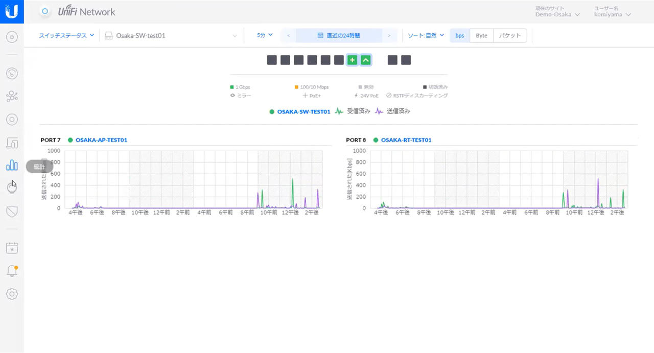
Task: Click the calendar icon in date range
Action: point(320,36)
